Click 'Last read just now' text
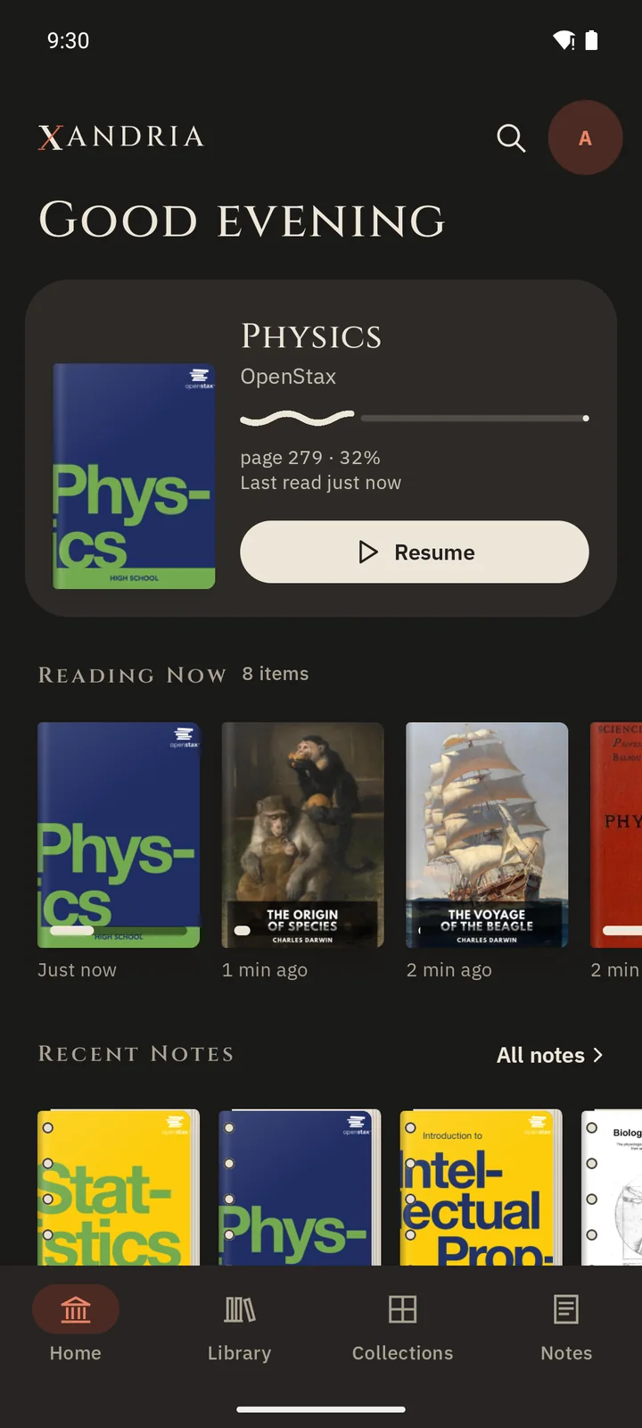 pyautogui.click(x=321, y=483)
